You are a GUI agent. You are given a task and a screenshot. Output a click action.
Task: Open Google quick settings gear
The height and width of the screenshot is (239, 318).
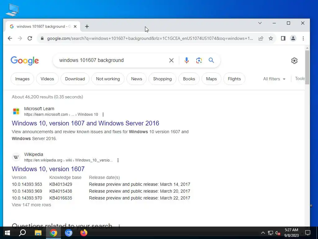(294, 61)
